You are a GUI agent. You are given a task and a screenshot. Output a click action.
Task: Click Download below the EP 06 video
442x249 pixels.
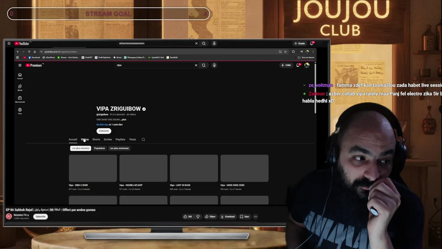(228, 216)
